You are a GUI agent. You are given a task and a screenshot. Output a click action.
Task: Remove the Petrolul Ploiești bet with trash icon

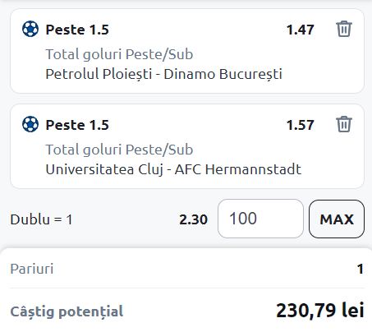pyautogui.click(x=344, y=29)
